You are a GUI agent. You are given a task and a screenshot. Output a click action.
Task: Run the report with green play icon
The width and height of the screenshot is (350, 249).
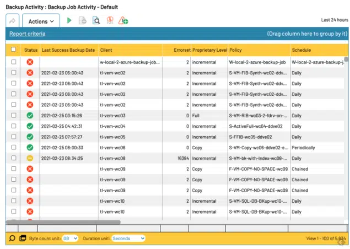(69, 20)
